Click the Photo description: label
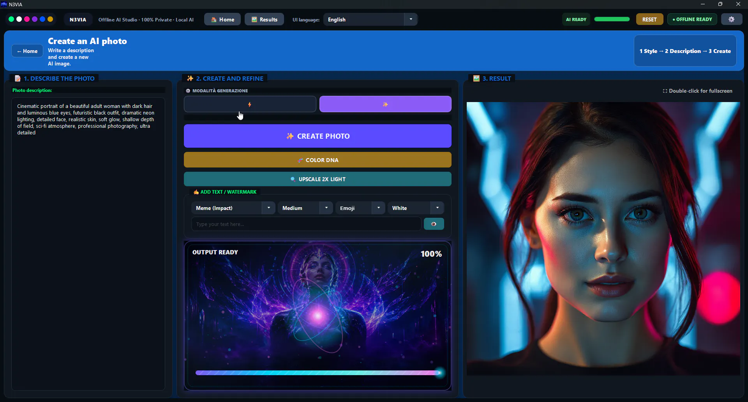This screenshot has width=748, height=402. point(32,90)
